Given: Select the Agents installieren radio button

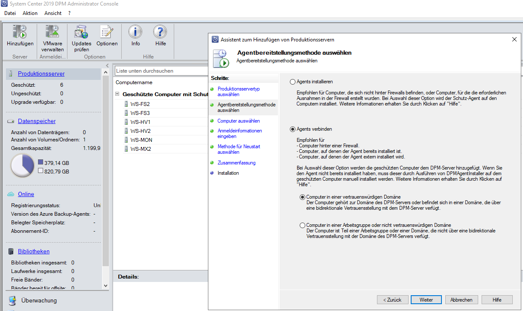Looking at the screenshot, I should point(293,82).
